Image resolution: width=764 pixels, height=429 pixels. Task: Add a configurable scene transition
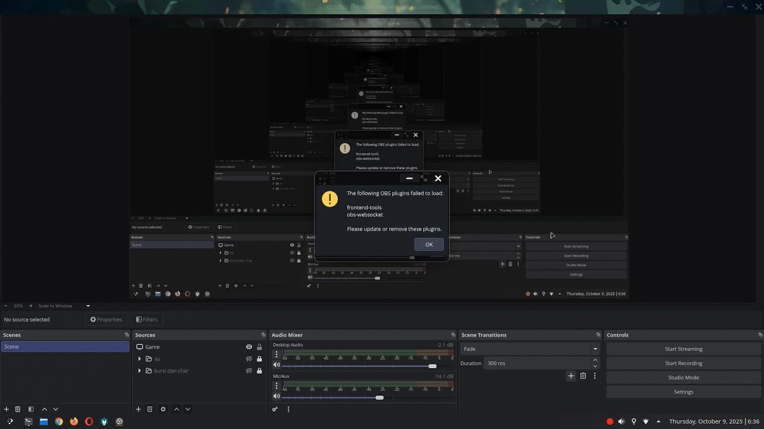coord(571,376)
